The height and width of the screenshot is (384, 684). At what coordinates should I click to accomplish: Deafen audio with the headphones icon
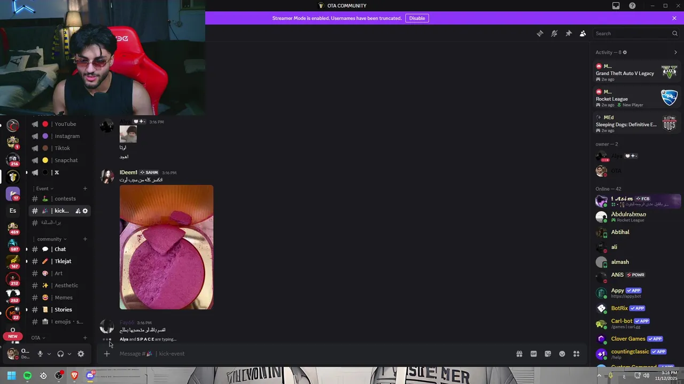[x=60, y=354]
